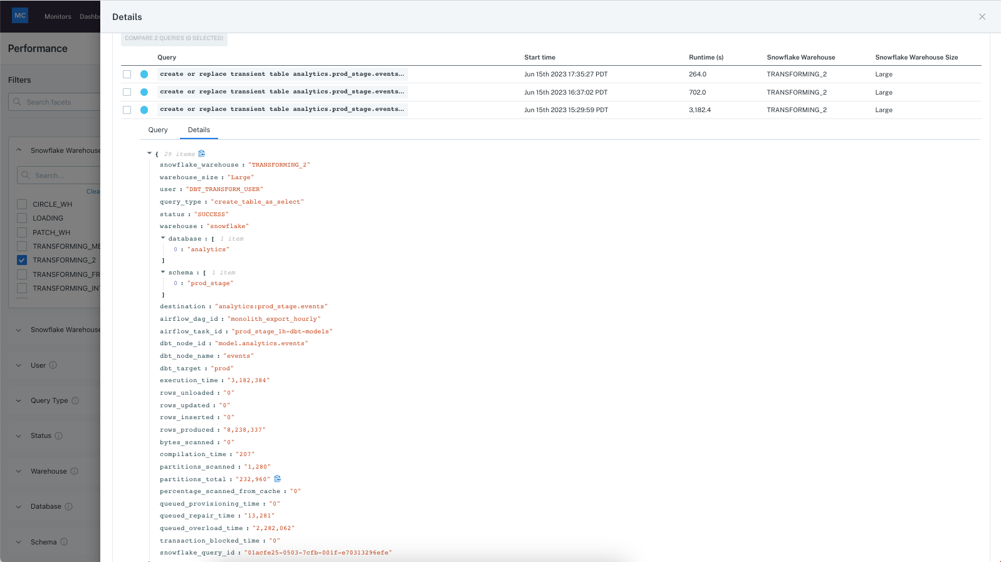Click the execution_time value "3,182,384"
The height and width of the screenshot is (562, 1001).
tap(248, 380)
